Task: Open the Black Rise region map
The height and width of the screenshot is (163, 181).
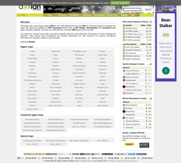Action: click(56, 51)
